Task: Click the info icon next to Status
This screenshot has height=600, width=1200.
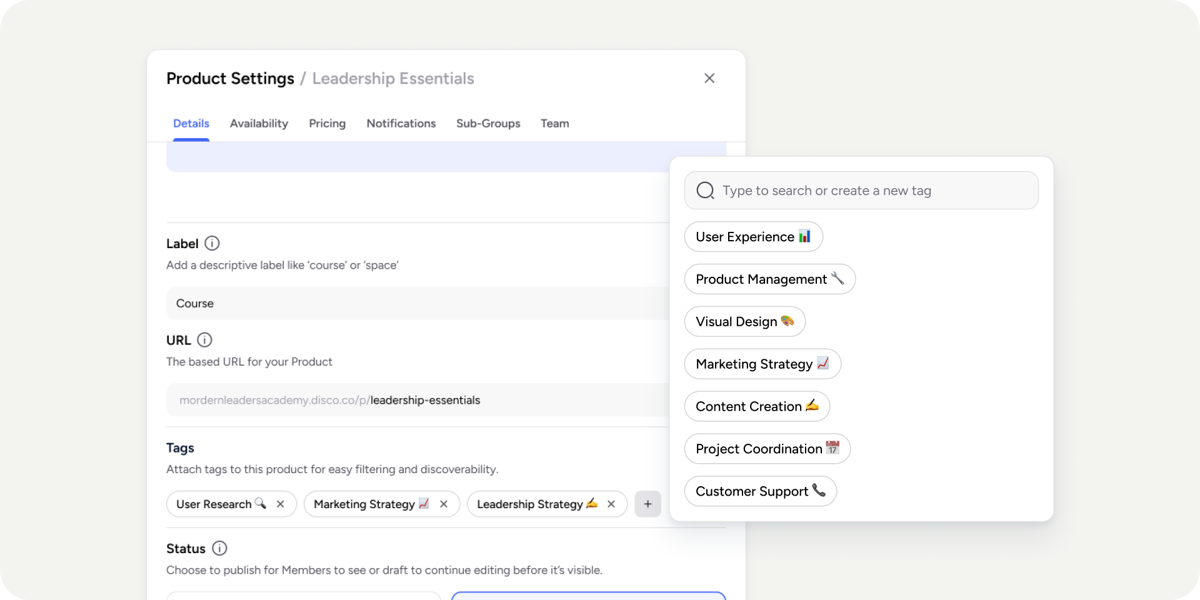Action: [219, 548]
